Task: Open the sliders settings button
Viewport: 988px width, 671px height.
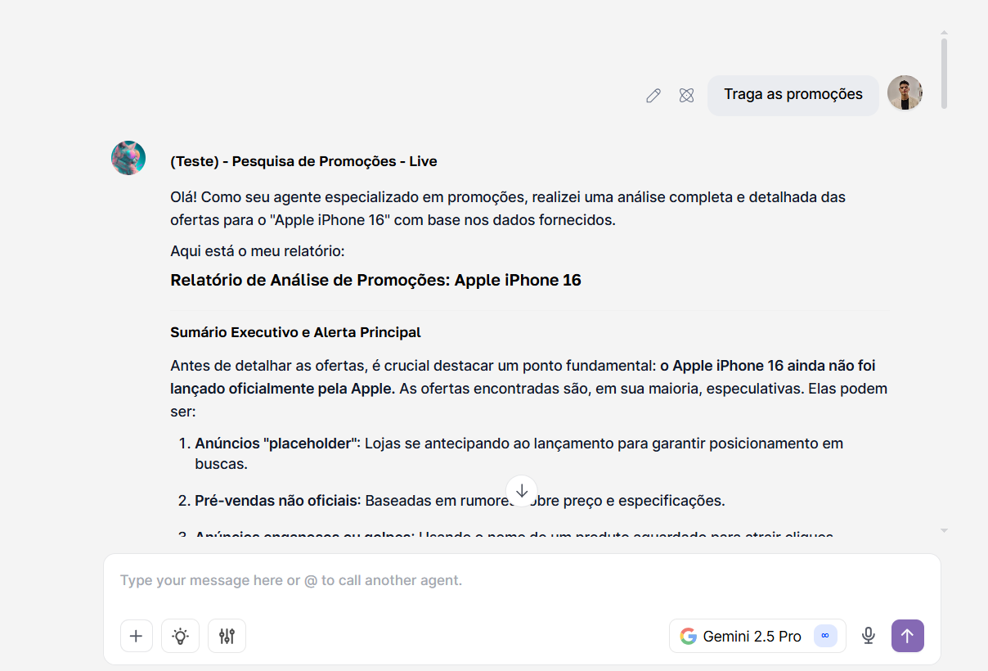Action: pos(227,636)
